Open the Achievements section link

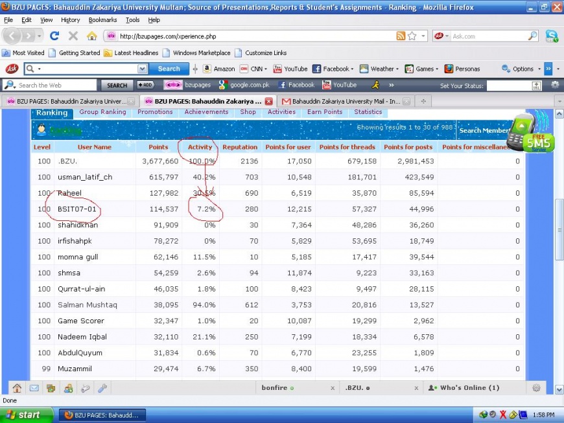click(206, 112)
